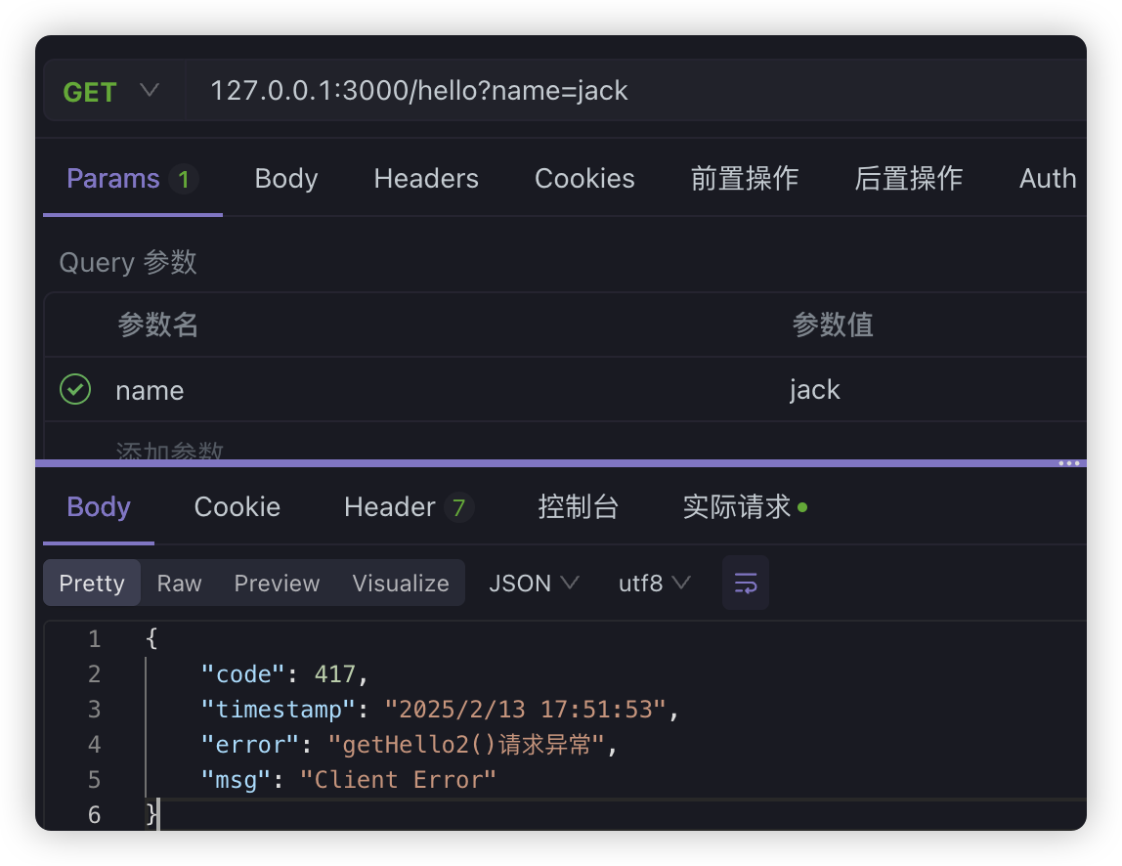Open the utf8 encoding dropdown
The image size is (1122, 866).
click(654, 584)
